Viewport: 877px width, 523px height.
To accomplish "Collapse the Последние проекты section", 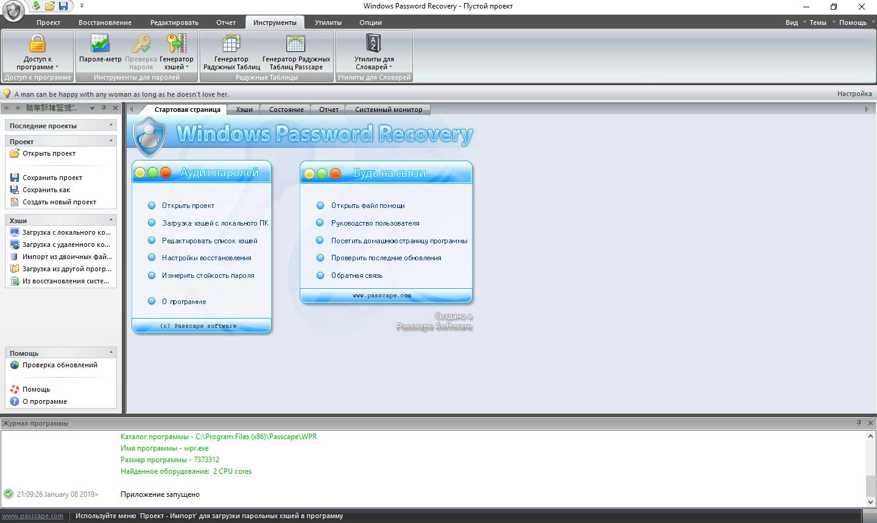I will click(x=111, y=125).
